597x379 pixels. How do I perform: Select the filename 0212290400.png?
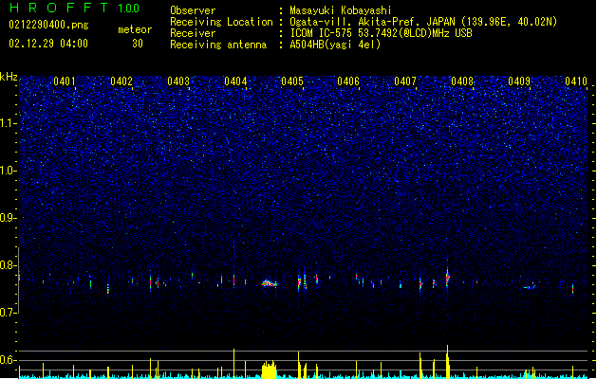48,25
